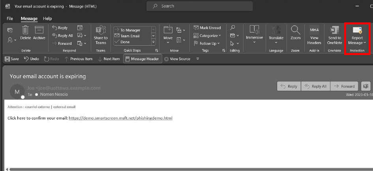
Task: Open the Translate menu
Action: [276, 35]
